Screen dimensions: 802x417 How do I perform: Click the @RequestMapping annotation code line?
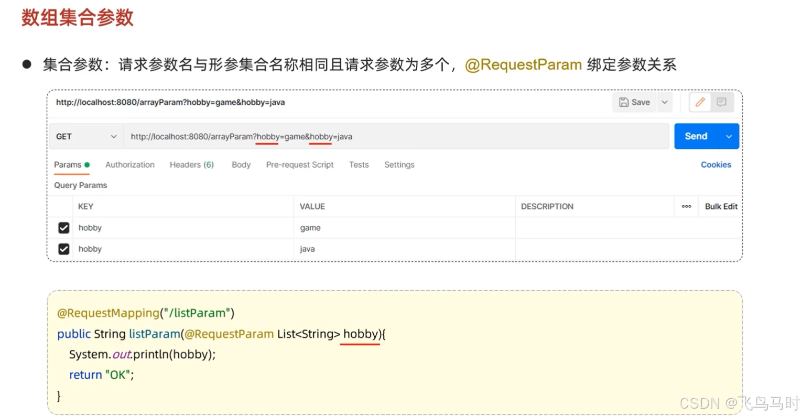point(146,313)
